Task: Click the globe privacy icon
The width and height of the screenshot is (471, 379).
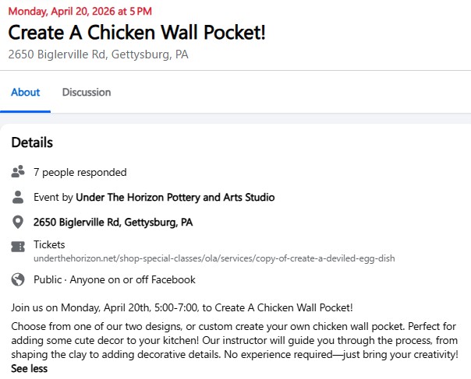Action: (x=18, y=279)
